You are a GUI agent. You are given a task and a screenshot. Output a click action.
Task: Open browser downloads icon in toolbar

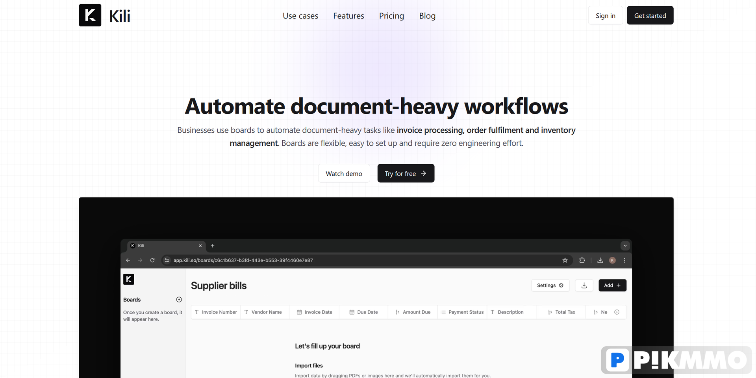coord(600,260)
